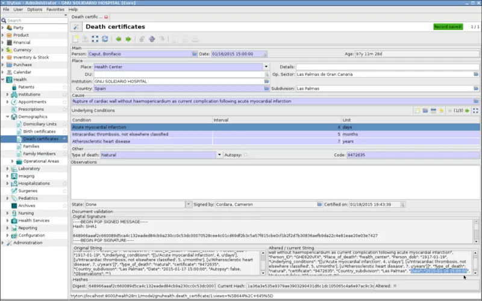Open the Favorites menu

click(55, 10)
